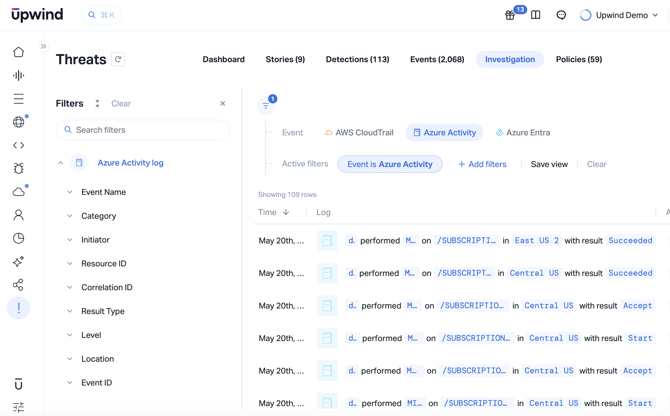This screenshot has height=416, width=670.
Task: Focus the Search filters field
Action: pyautogui.click(x=143, y=130)
